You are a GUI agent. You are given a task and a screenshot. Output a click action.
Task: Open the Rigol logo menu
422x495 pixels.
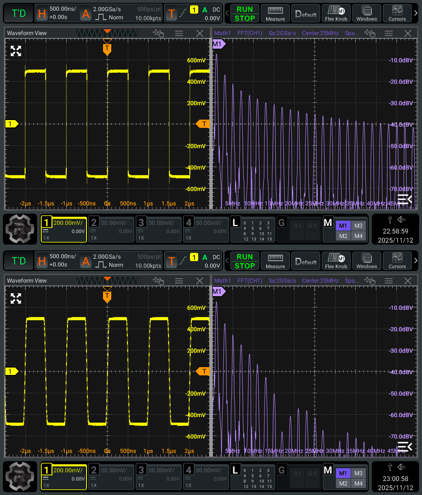tap(19, 229)
